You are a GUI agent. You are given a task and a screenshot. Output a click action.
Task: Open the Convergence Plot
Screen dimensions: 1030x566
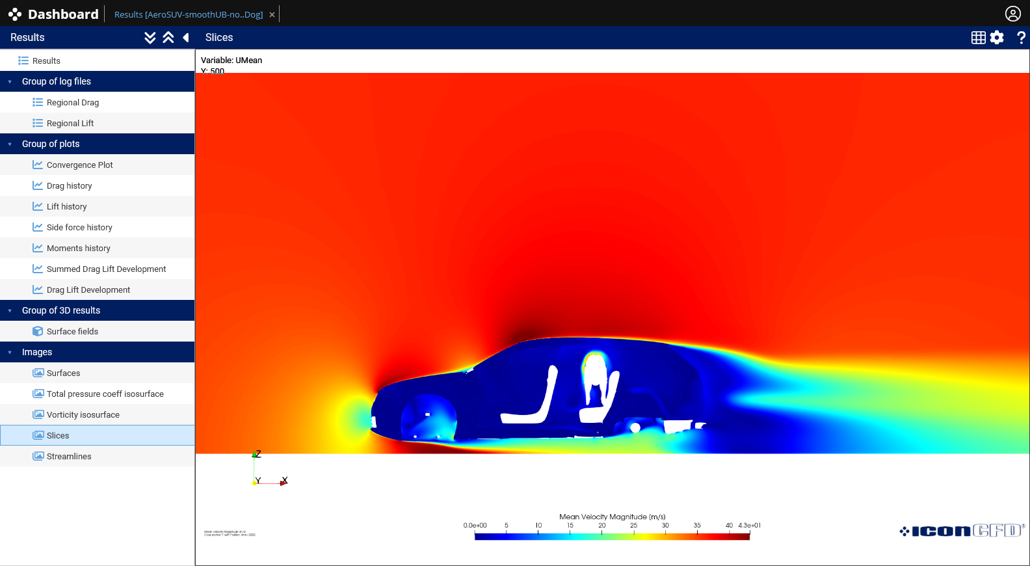pyautogui.click(x=98, y=165)
